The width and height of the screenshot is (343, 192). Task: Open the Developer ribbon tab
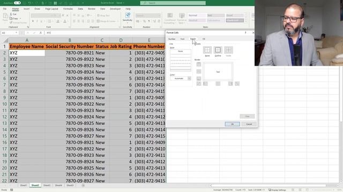(115, 9)
